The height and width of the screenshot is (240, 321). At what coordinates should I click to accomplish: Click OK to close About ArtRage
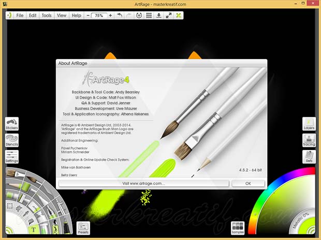[248, 183]
